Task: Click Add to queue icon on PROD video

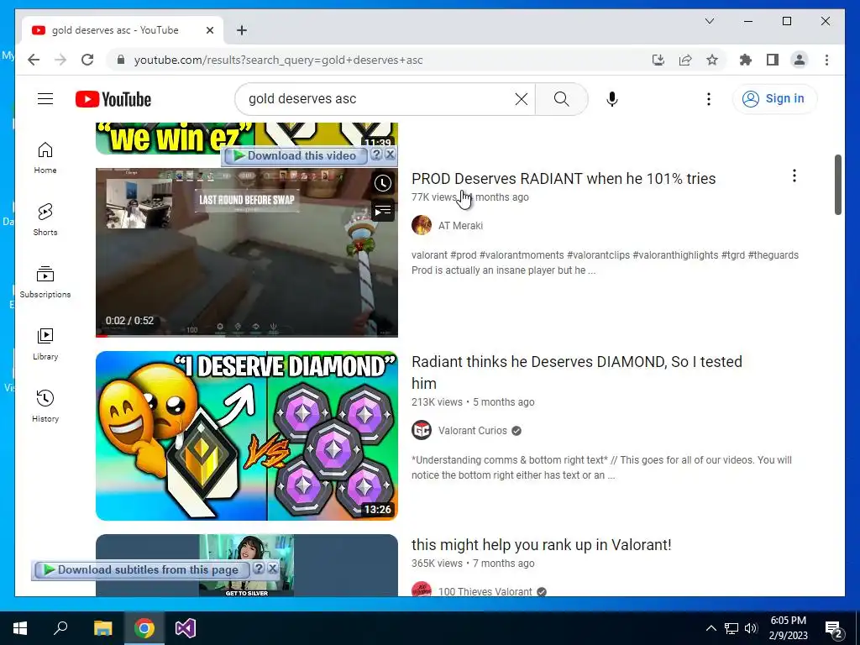Action: coord(383,211)
